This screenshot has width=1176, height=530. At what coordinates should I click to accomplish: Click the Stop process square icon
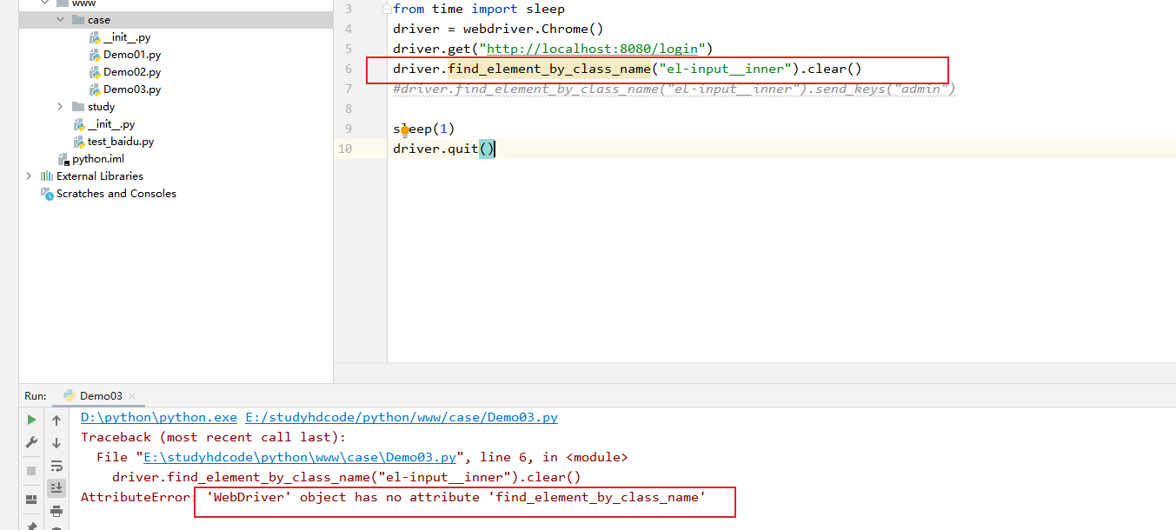(30, 470)
